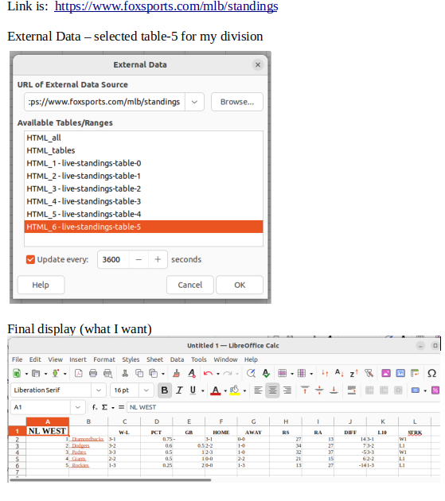Select HTML_6 - live-standings-table-5 entry

click(x=143, y=227)
